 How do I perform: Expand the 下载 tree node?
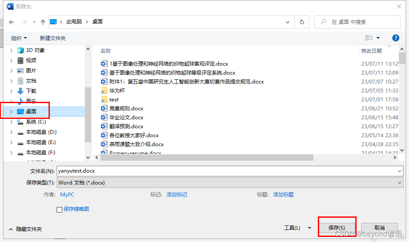(11, 91)
